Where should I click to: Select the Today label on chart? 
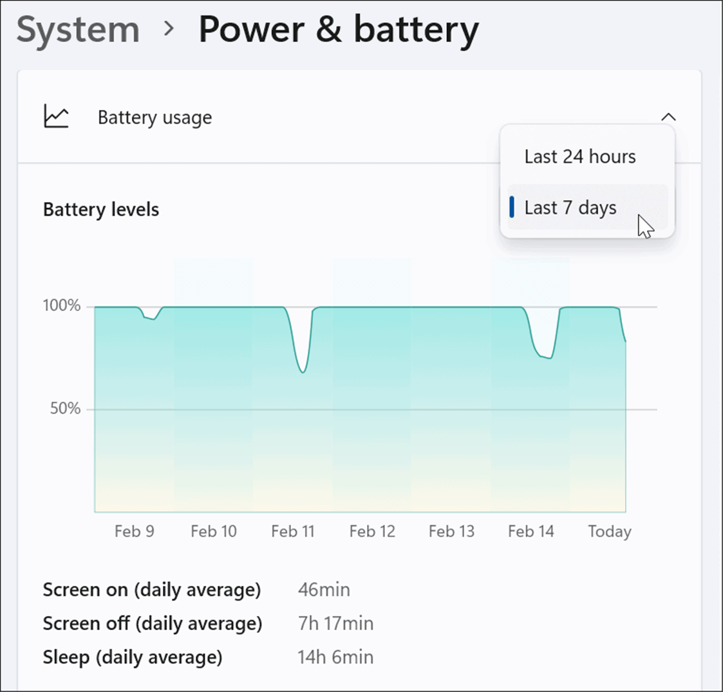(610, 532)
